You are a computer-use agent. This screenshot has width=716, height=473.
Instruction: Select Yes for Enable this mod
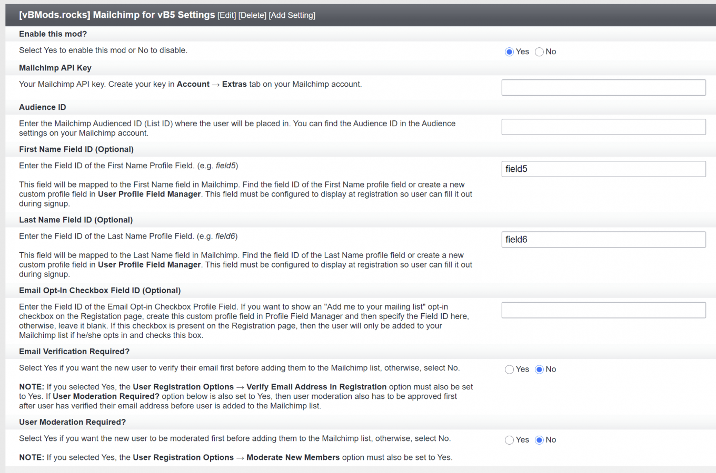(x=509, y=52)
